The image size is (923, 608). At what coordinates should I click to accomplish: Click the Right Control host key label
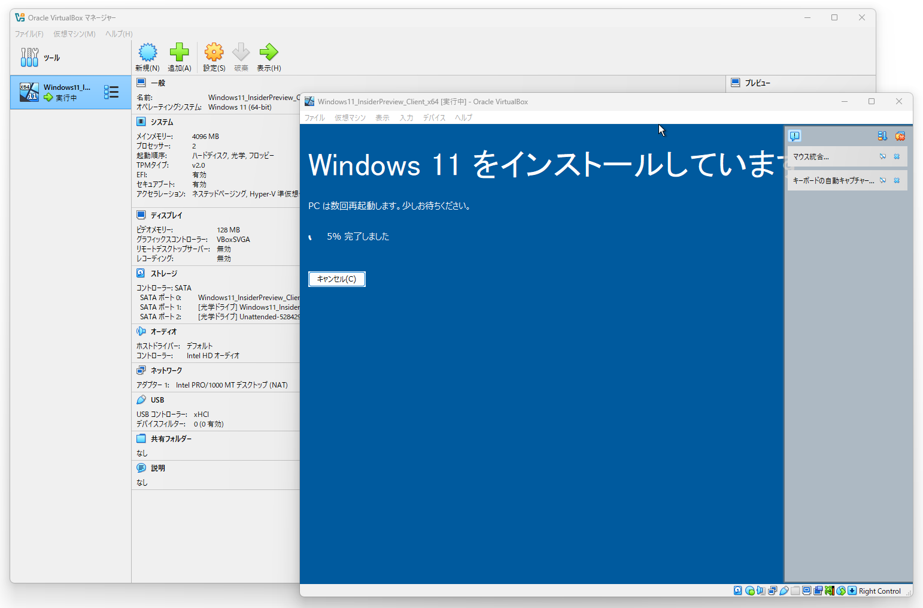coord(880,591)
